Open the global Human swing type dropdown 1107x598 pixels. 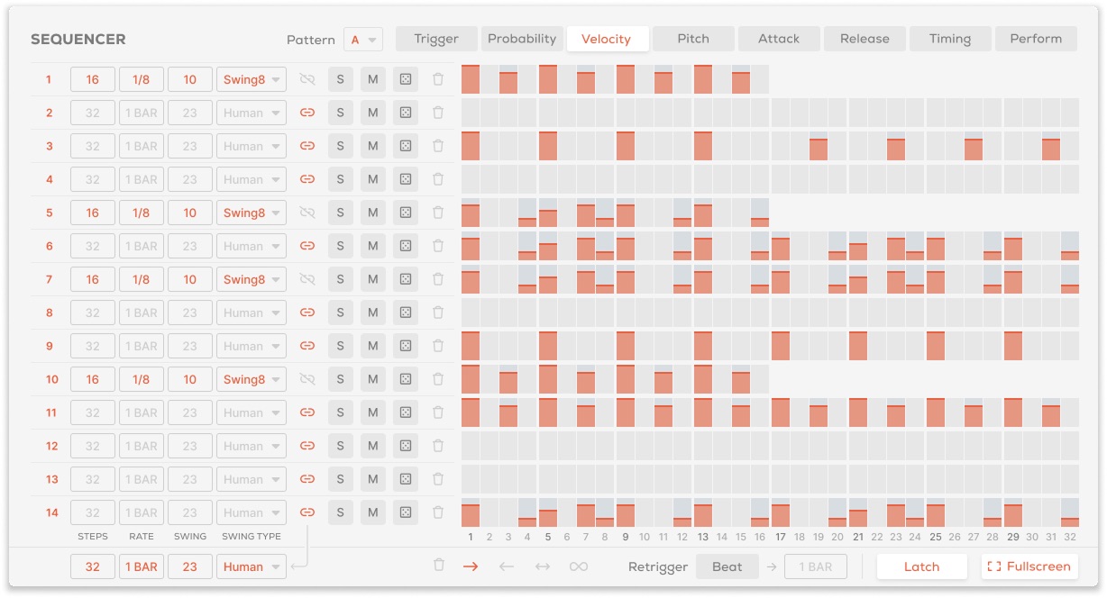coord(252,566)
